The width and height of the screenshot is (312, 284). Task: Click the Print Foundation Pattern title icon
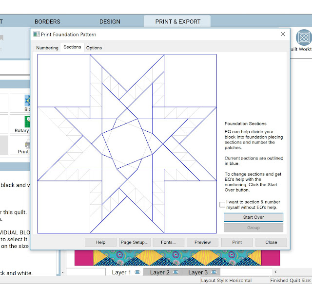pyautogui.click(x=37, y=35)
